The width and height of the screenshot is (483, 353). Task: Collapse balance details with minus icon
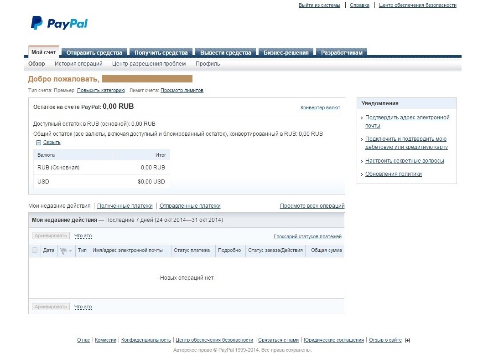click(x=38, y=143)
